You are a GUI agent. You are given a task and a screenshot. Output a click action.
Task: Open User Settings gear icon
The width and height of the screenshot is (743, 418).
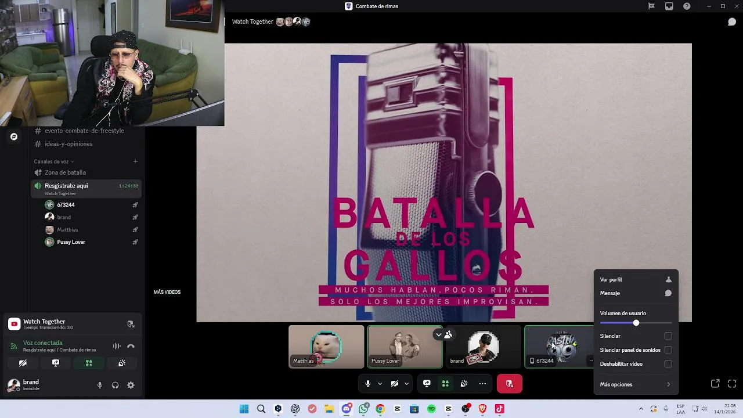click(x=131, y=385)
